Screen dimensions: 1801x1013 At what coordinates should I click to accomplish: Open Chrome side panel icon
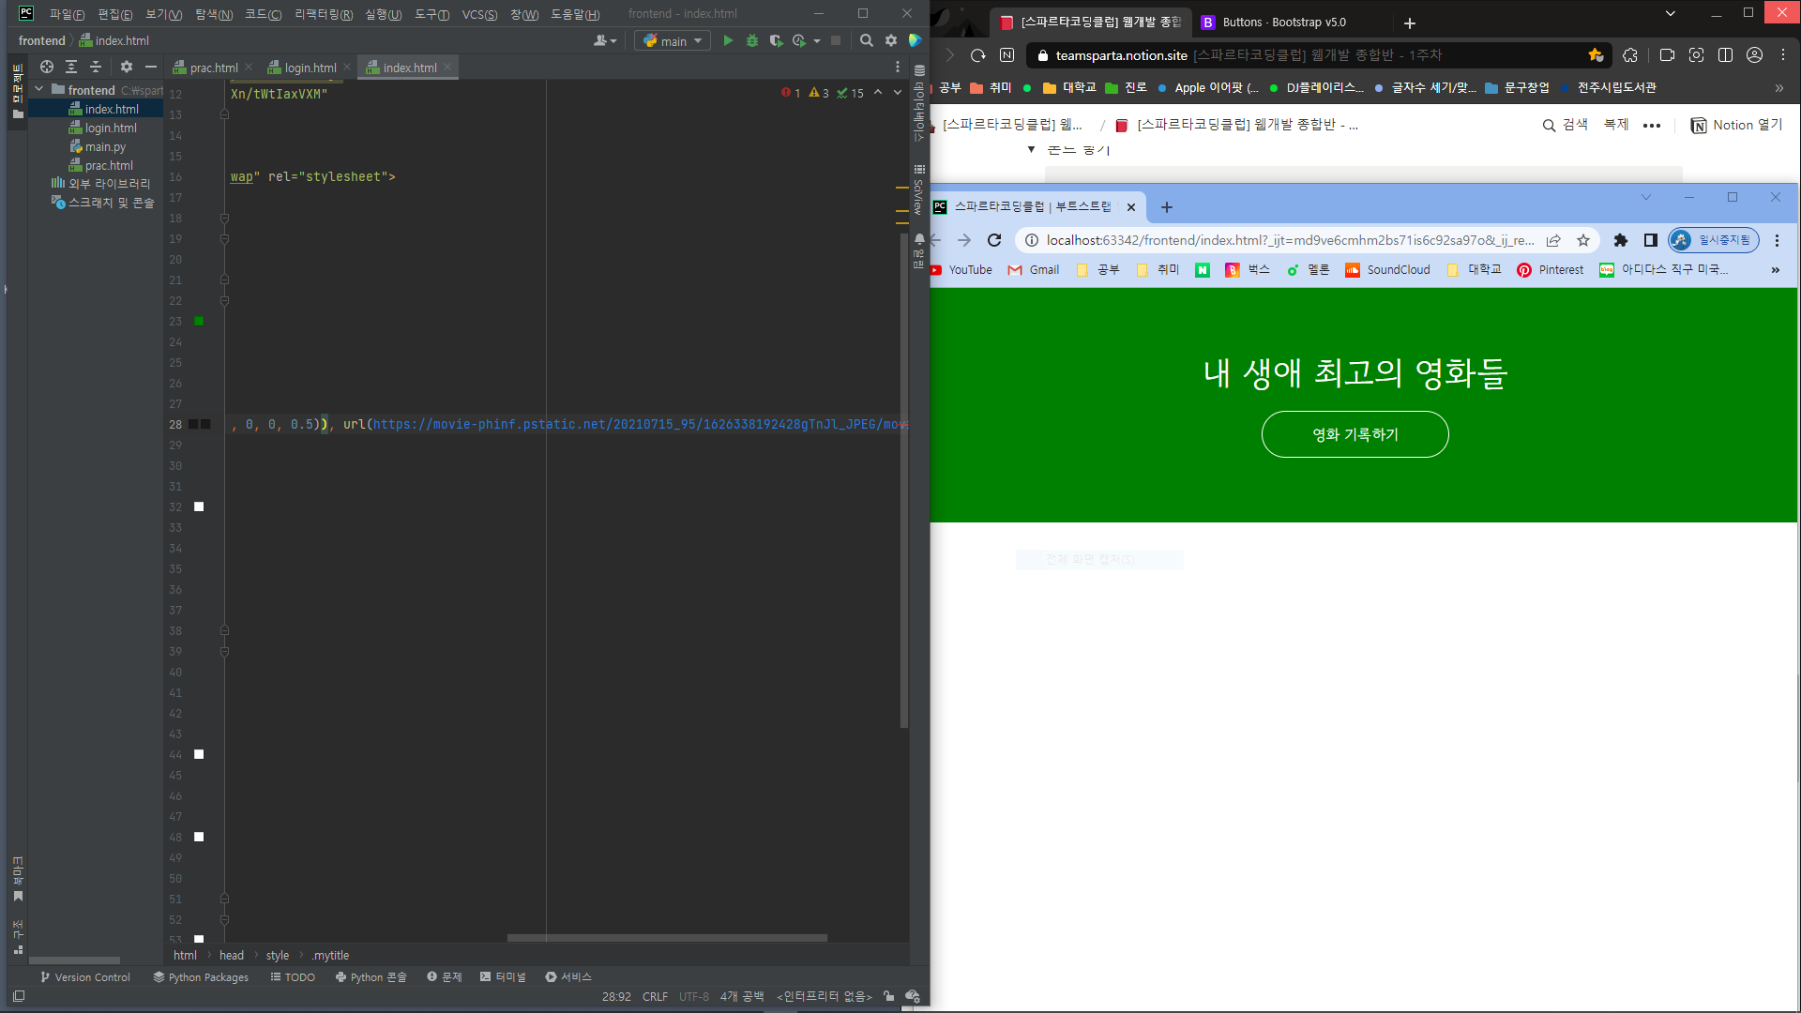click(x=1650, y=240)
